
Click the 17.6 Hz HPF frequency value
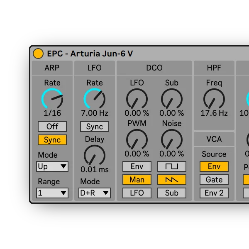[x=214, y=113]
